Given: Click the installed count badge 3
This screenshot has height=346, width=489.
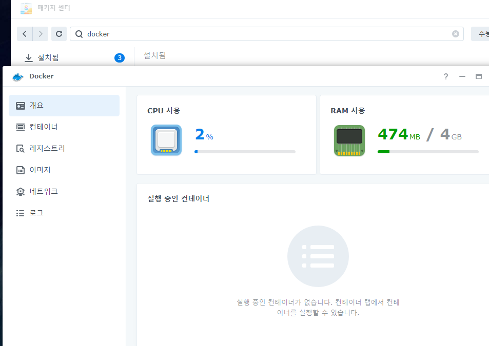Looking at the screenshot, I should pyautogui.click(x=120, y=58).
